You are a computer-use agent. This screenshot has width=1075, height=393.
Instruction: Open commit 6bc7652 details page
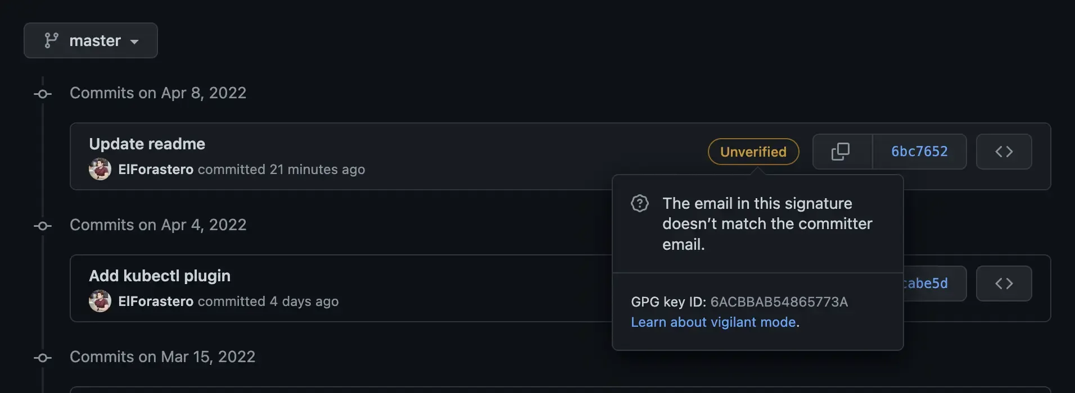(919, 152)
